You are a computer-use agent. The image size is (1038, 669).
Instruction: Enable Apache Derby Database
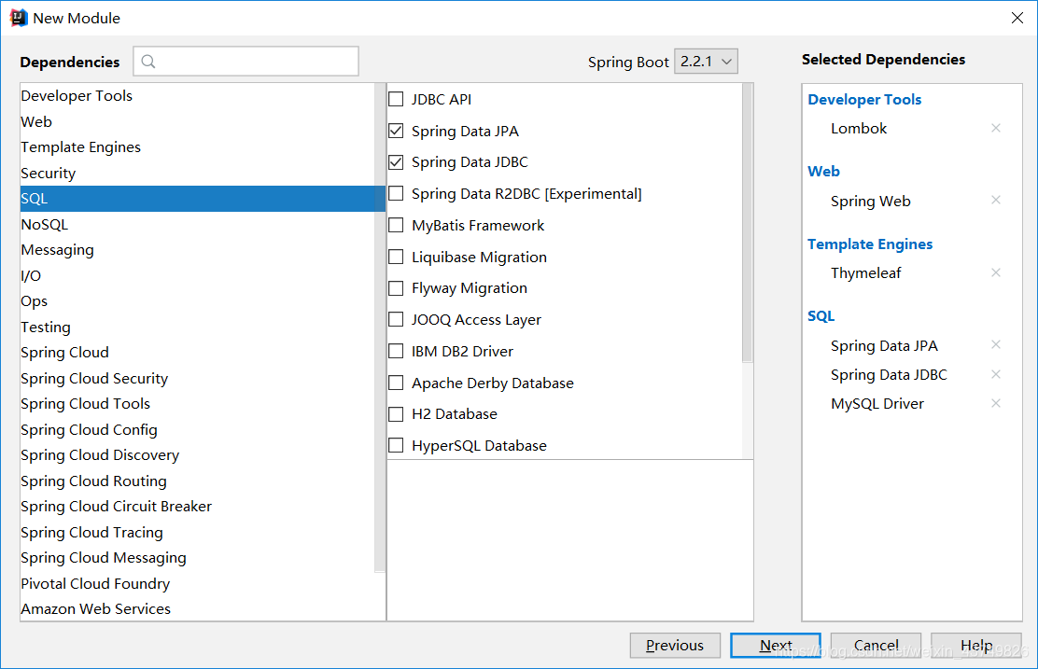396,383
